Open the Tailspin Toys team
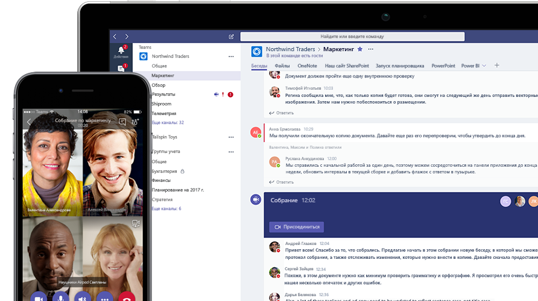This screenshot has width=538, height=301. 164,137
